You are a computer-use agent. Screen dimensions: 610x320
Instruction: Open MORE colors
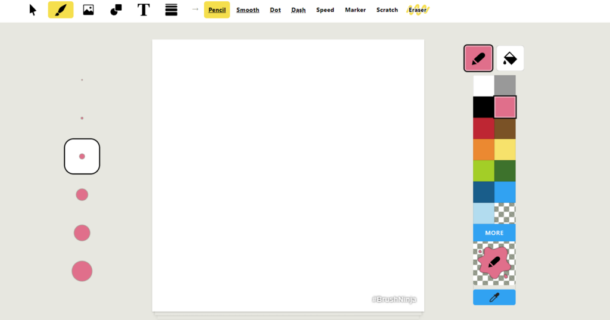494,233
